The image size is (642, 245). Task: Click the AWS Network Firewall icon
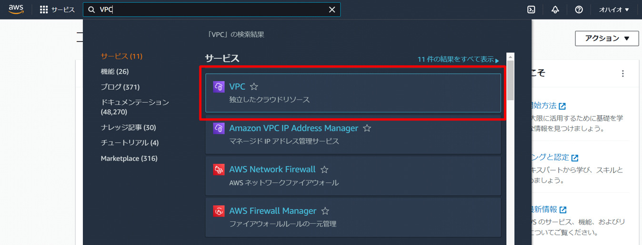[219, 170]
